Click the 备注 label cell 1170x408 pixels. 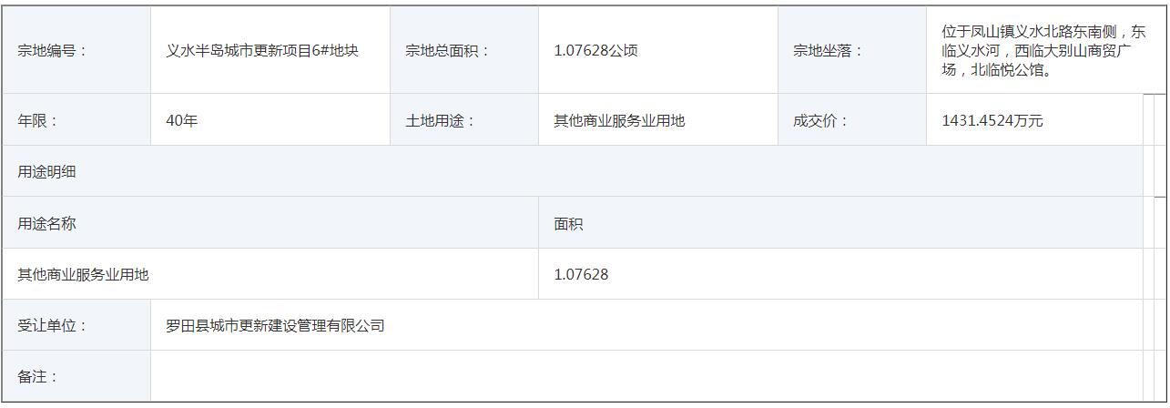pos(76,376)
